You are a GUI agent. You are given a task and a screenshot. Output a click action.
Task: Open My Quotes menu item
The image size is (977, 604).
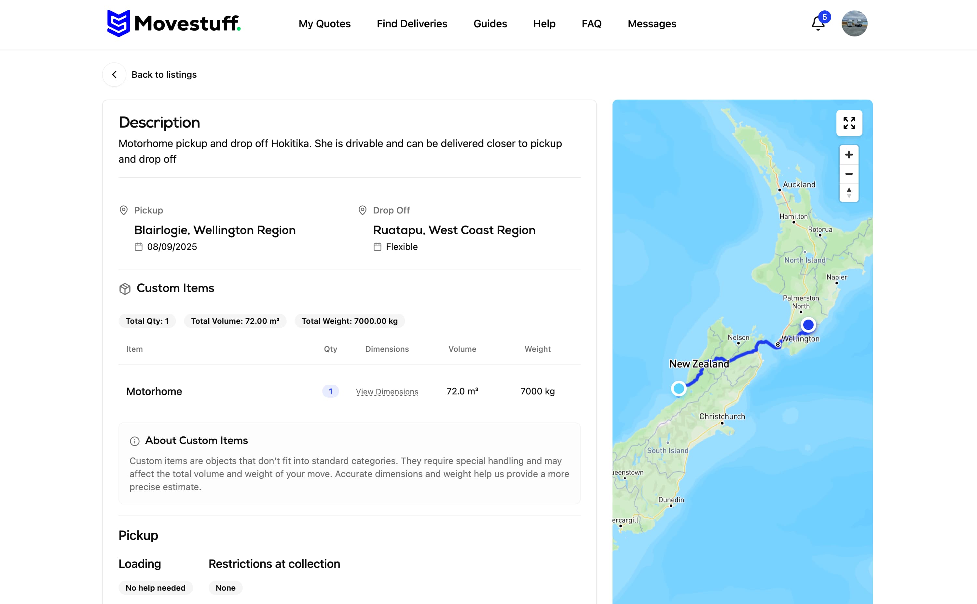tap(324, 24)
